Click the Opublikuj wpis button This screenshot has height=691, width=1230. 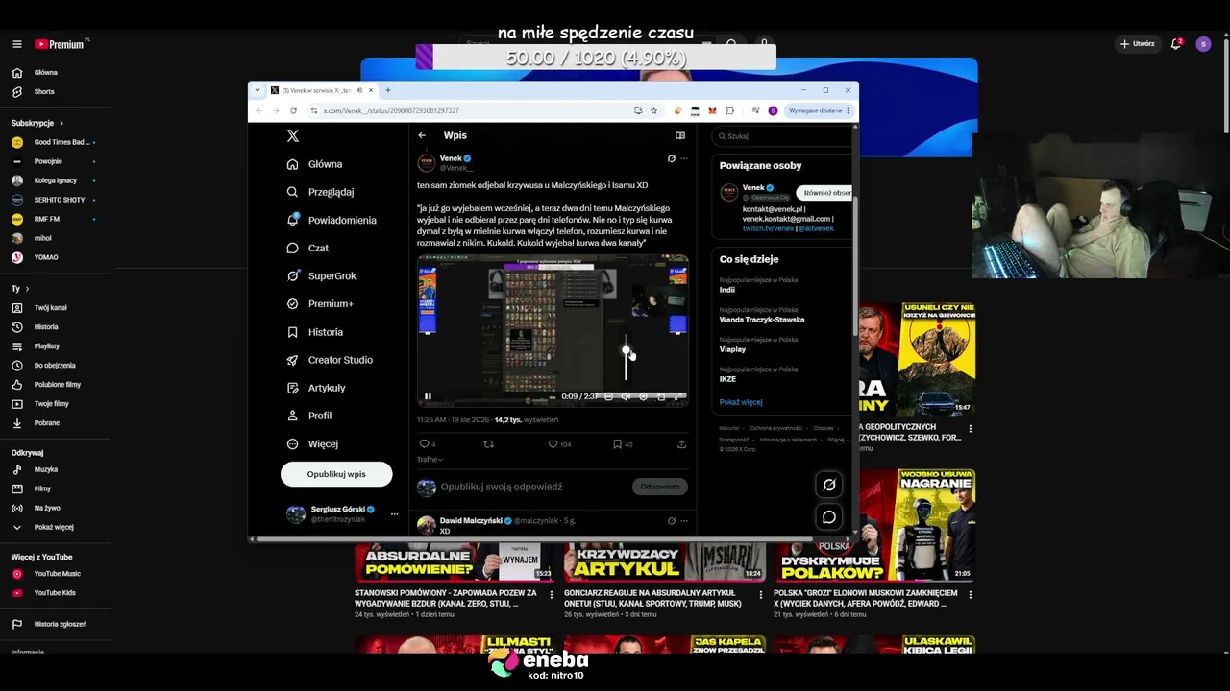336,474
